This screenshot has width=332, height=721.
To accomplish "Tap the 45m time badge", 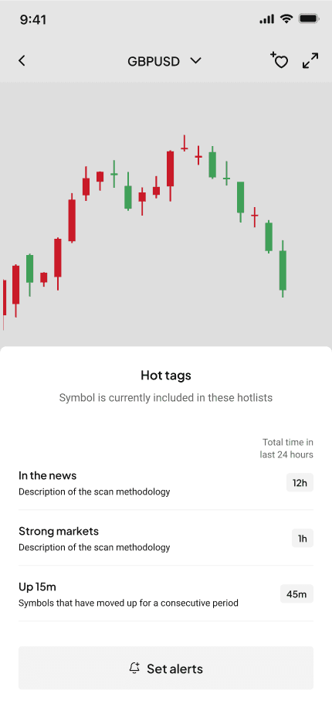I will (297, 594).
